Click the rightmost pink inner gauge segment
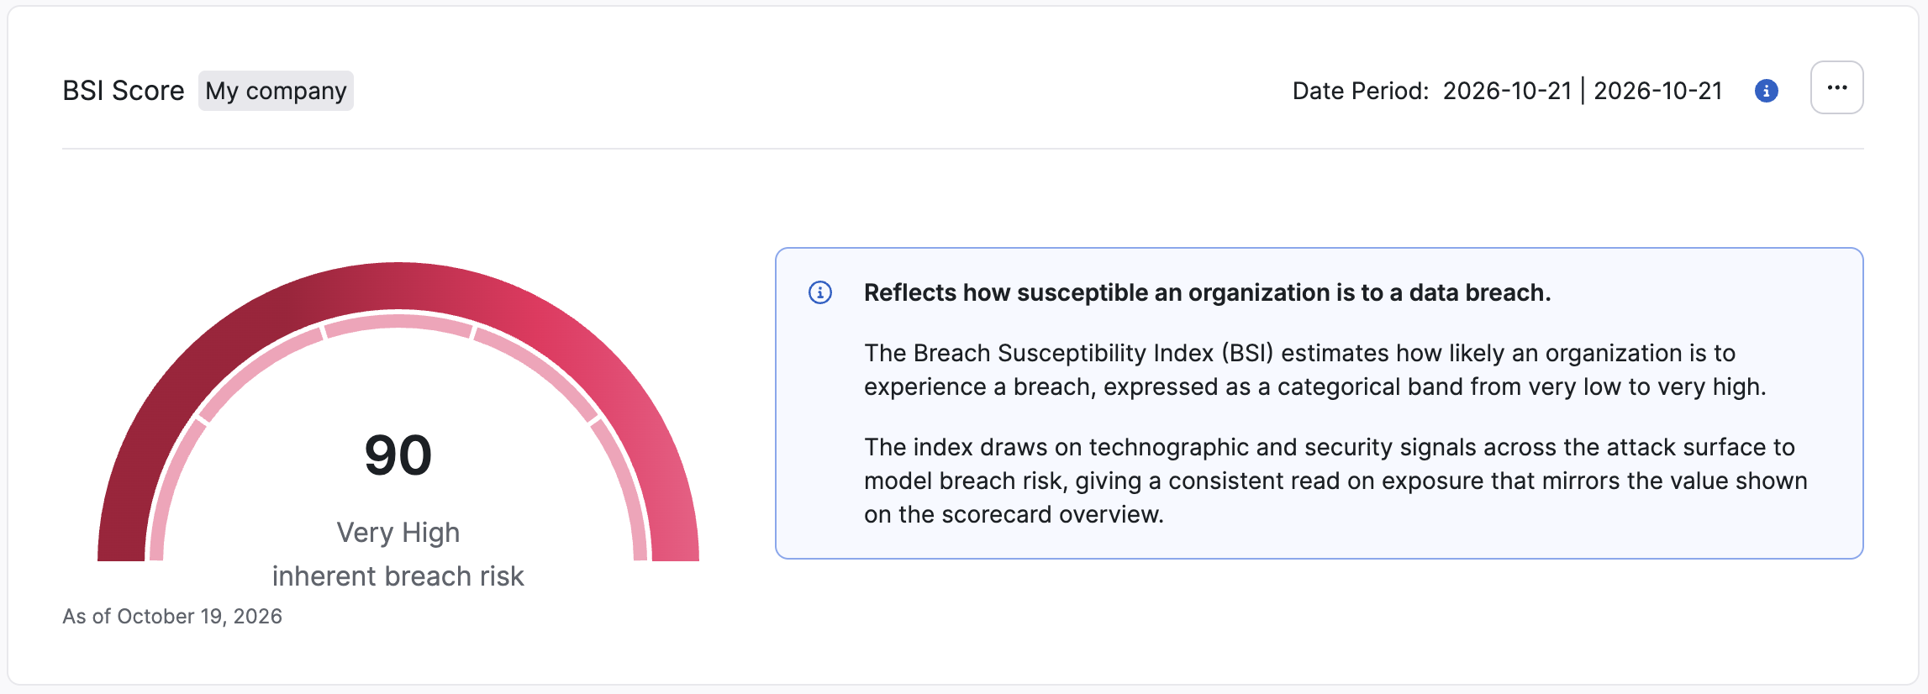This screenshot has height=694, width=1928. tap(624, 487)
